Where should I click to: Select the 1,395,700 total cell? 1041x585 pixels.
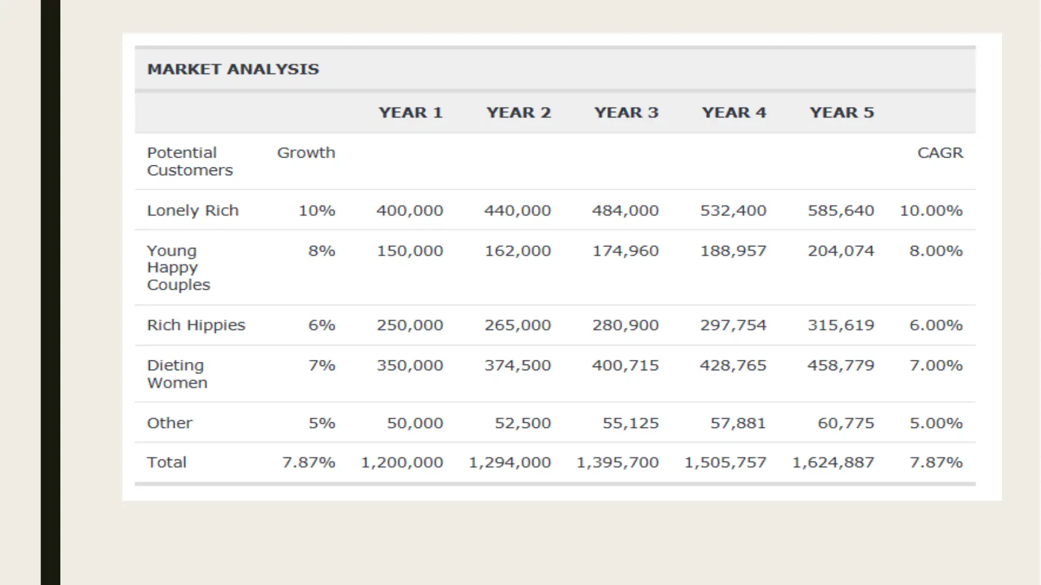pos(618,462)
